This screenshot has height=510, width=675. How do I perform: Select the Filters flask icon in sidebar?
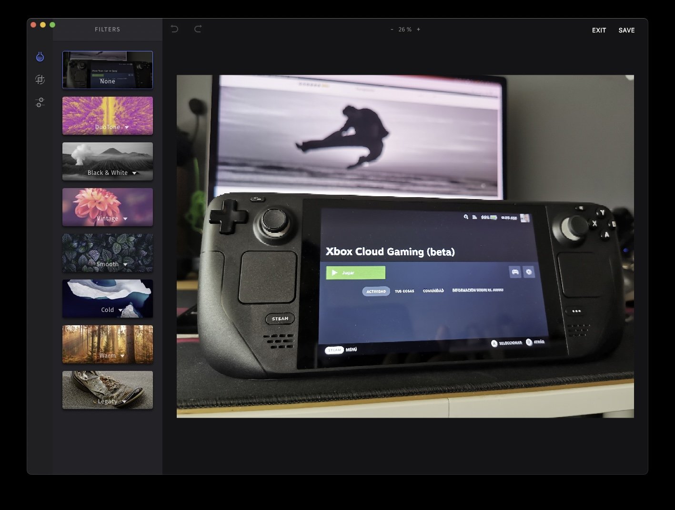[40, 57]
